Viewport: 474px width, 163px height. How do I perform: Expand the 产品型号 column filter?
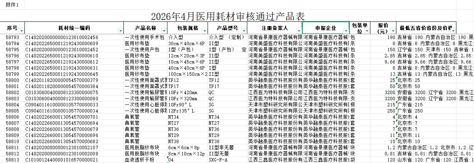(244, 31)
